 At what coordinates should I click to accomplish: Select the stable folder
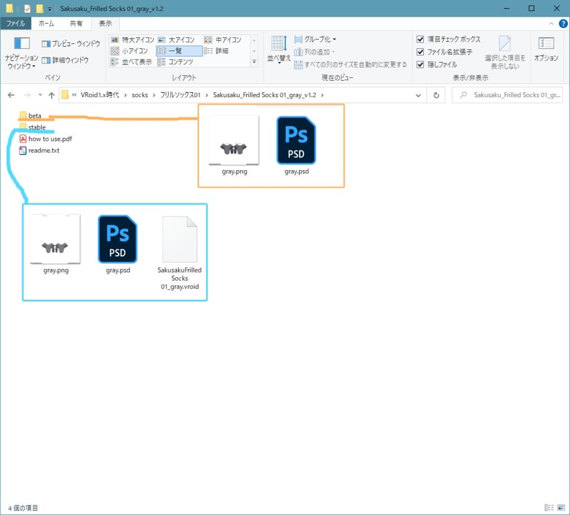(33, 127)
